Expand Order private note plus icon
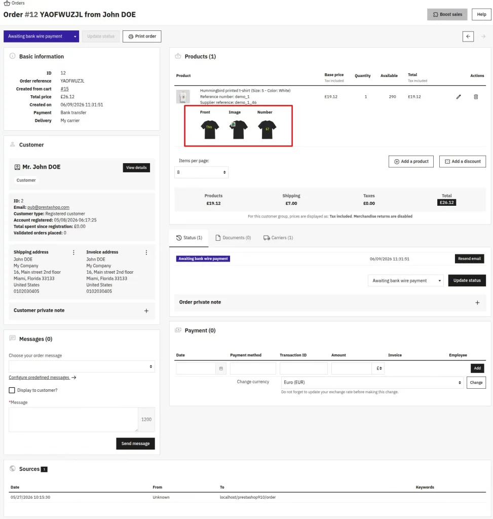 point(477,303)
